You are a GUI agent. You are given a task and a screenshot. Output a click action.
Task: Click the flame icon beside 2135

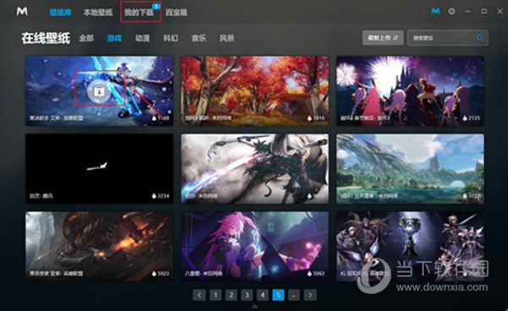pos(465,118)
